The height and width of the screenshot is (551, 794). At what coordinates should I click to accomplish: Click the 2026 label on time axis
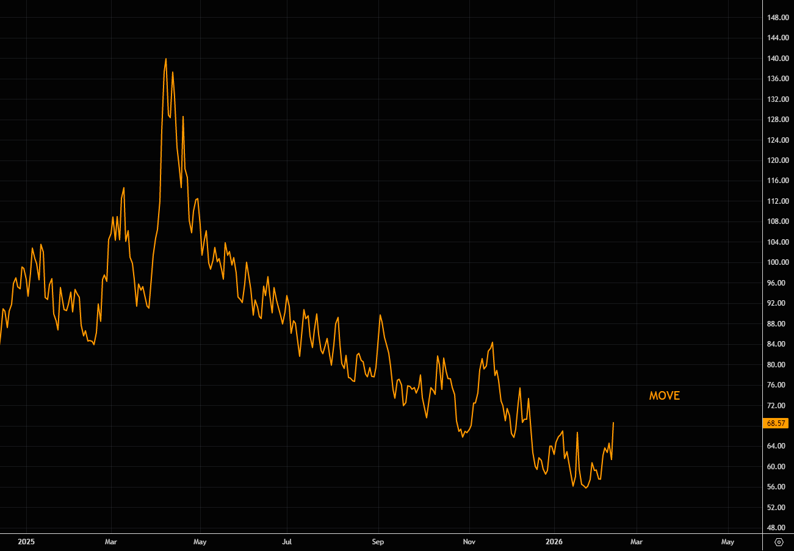tap(554, 541)
